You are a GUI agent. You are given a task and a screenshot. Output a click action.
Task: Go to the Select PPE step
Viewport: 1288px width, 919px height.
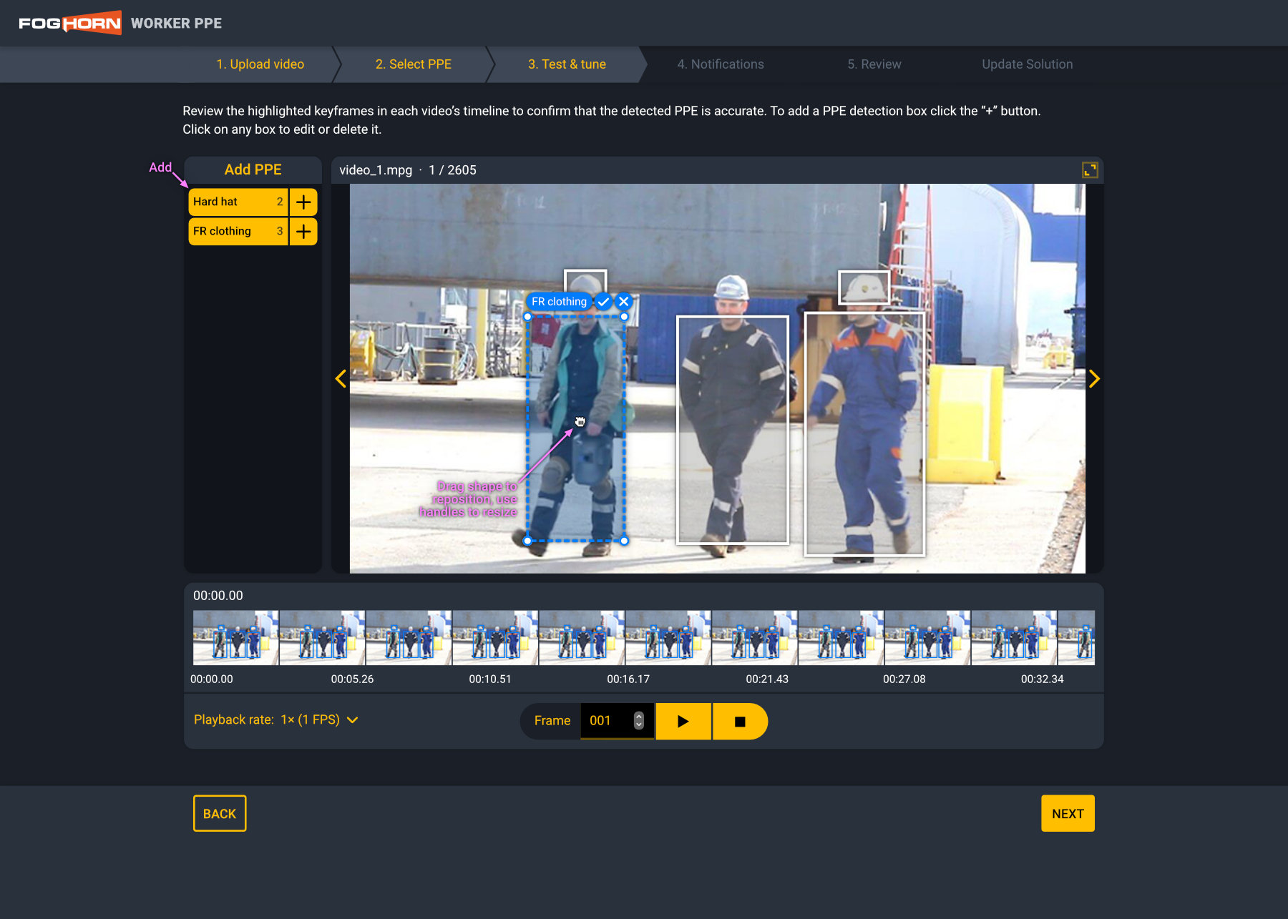click(x=413, y=64)
